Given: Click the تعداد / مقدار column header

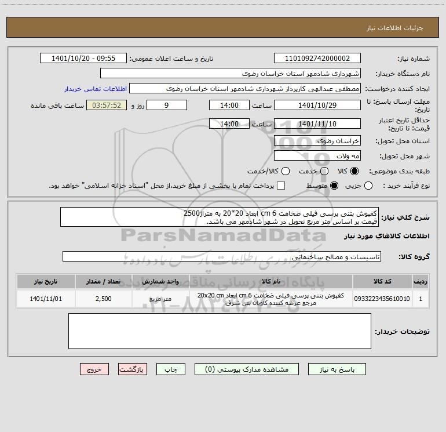Looking at the screenshot, I should [x=104, y=281].
